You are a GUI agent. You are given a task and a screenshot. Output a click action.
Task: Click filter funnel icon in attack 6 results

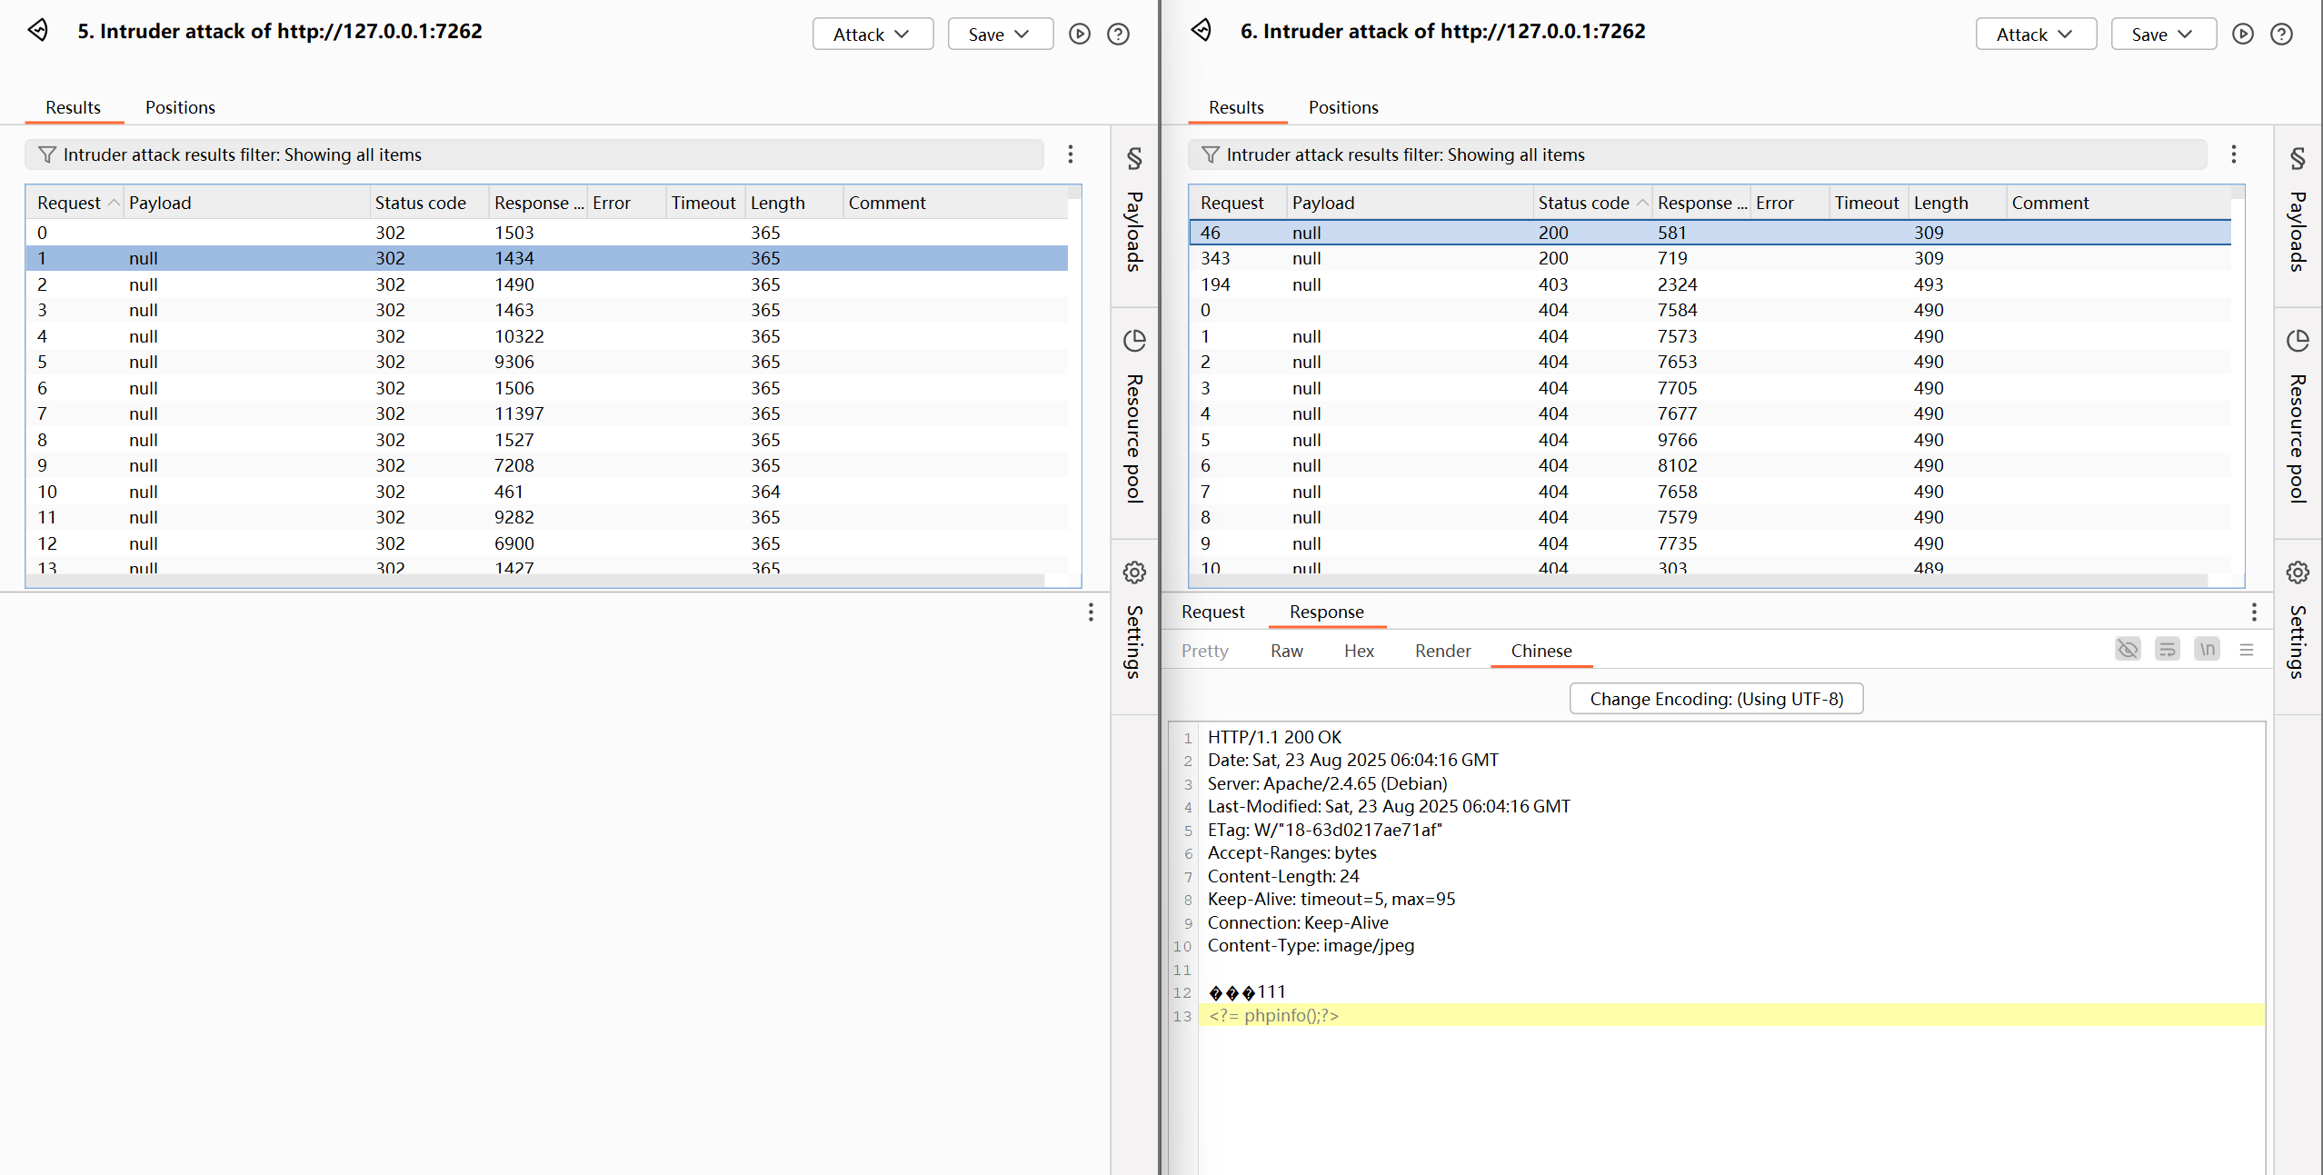pos(1211,154)
